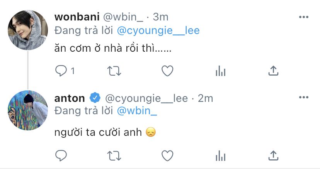This screenshot has width=320, height=169.
Task: Open more options for wonbani's tweet
Action: [304, 17]
